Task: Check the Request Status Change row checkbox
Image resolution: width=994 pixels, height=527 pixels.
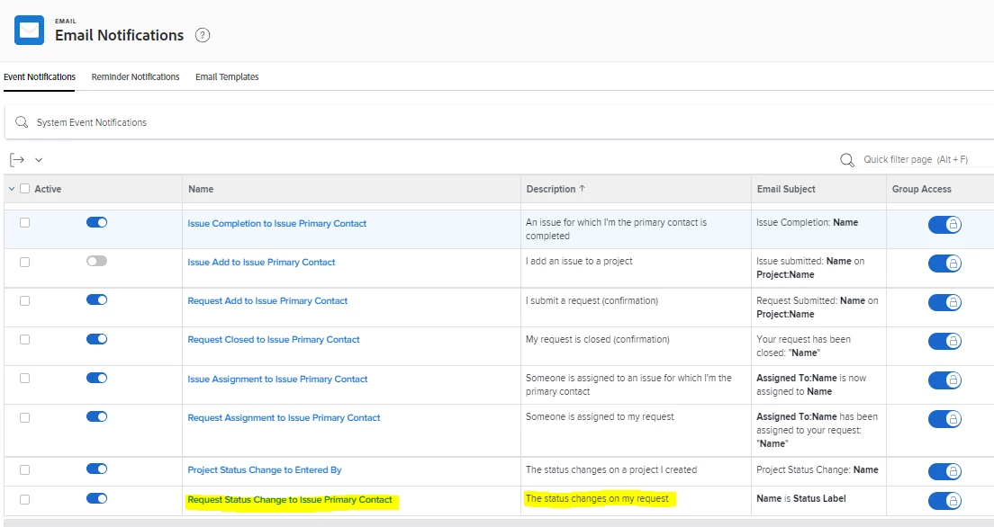Action: pos(24,499)
